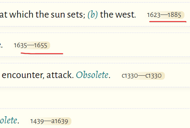Open the 1623—1885 date range badge

[164, 15]
